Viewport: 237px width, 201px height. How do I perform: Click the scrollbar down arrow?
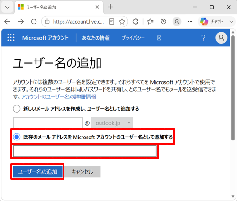tap(233, 196)
